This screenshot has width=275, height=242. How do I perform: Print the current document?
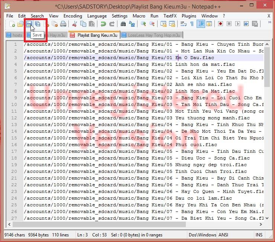63,24
